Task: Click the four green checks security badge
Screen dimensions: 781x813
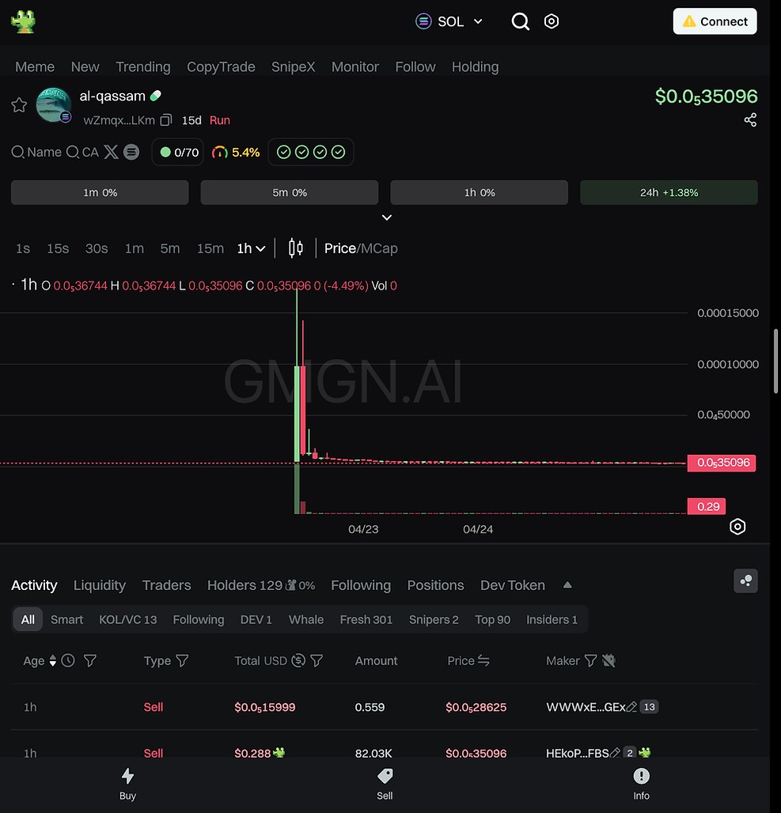Action: (311, 152)
